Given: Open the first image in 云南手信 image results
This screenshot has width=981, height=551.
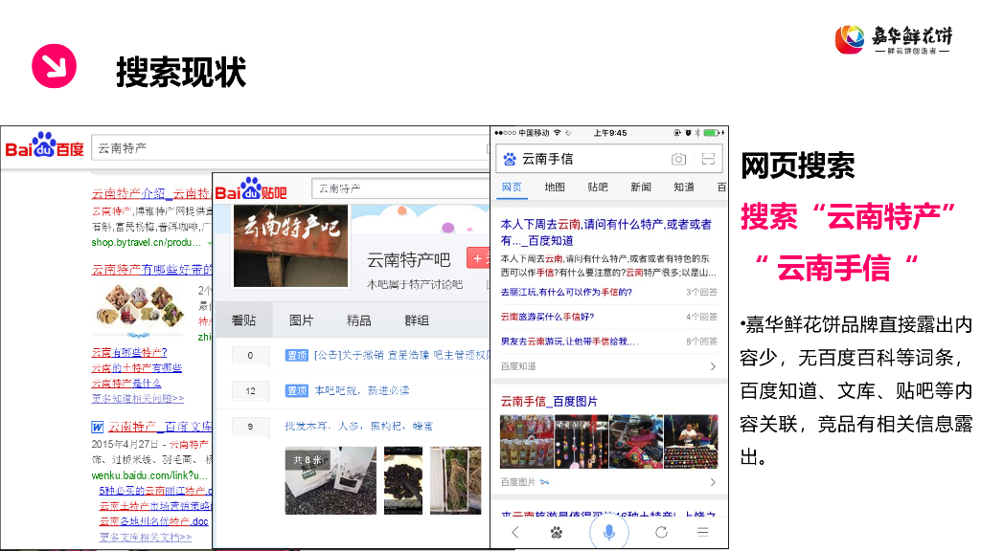Looking at the screenshot, I should [x=527, y=442].
